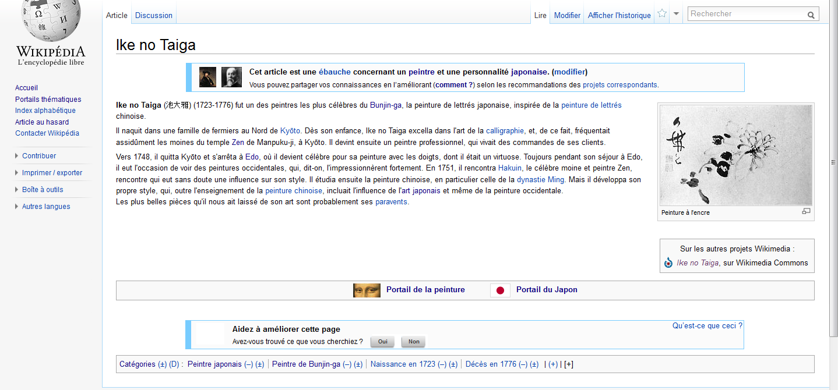Open the peinture chinoise link

294,191
